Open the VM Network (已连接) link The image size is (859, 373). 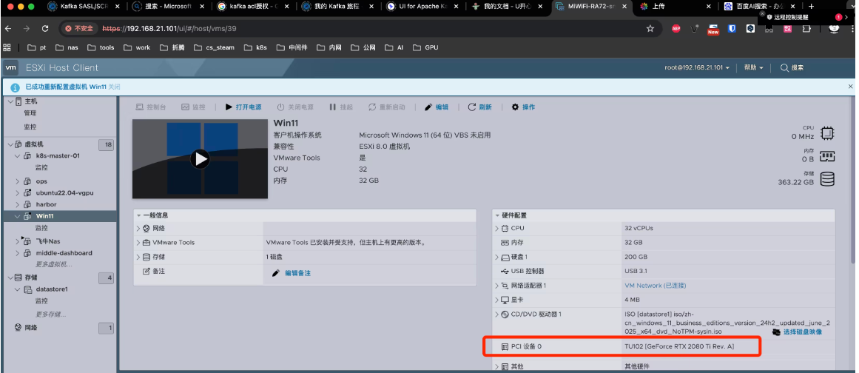[x=656, y=286]
